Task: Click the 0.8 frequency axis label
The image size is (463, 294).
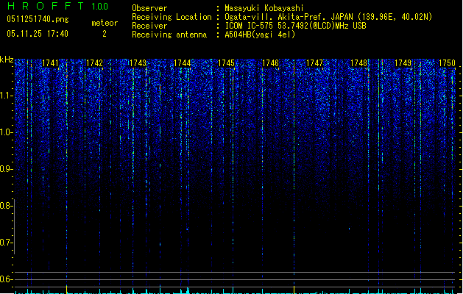Action: [6, 206]
